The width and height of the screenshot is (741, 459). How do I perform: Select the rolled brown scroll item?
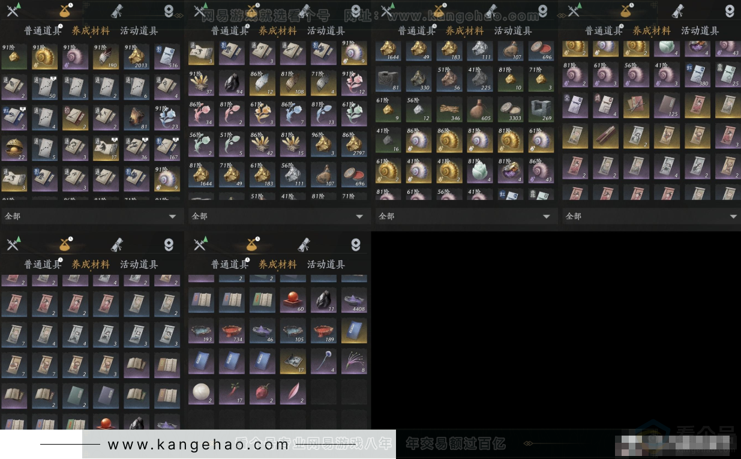point(606,136)
